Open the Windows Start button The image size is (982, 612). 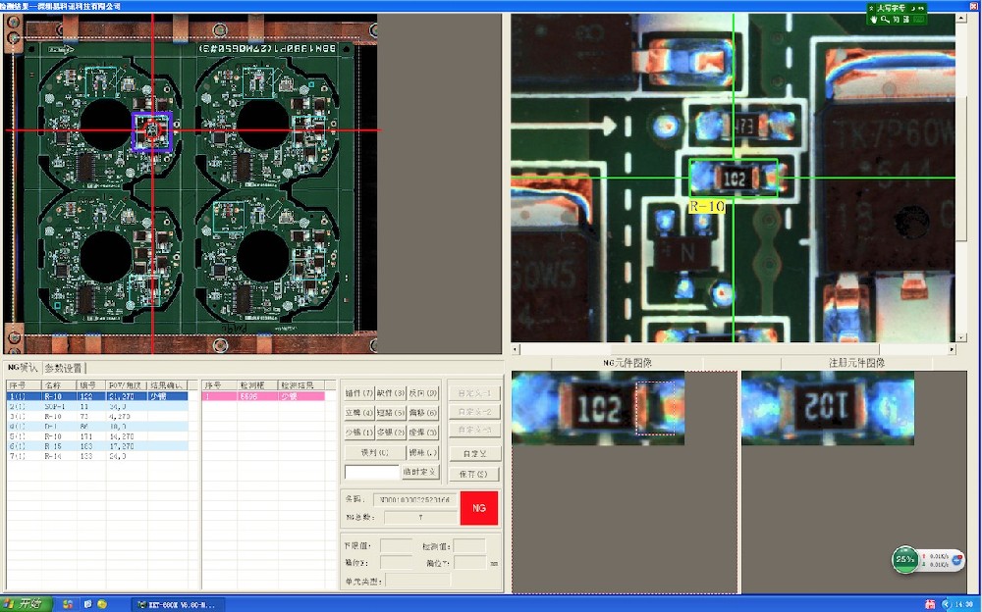tap(25, 603)
